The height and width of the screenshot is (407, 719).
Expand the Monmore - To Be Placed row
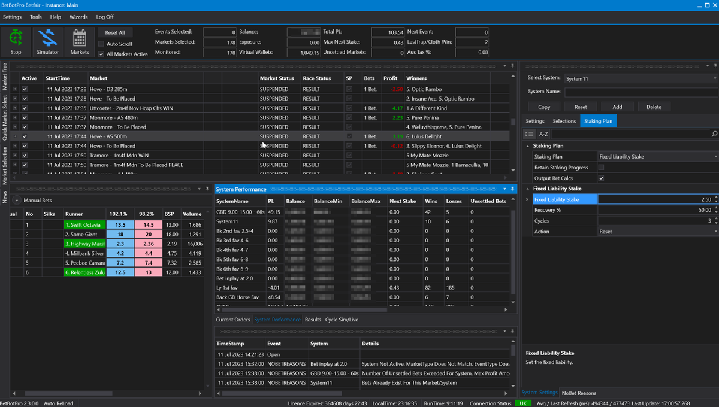tap(14, 127)
